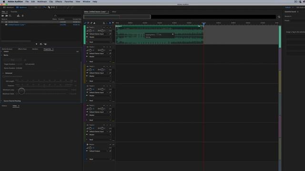Open the Help menu
The width and height of the screenshot is (305, 171).
95,1
